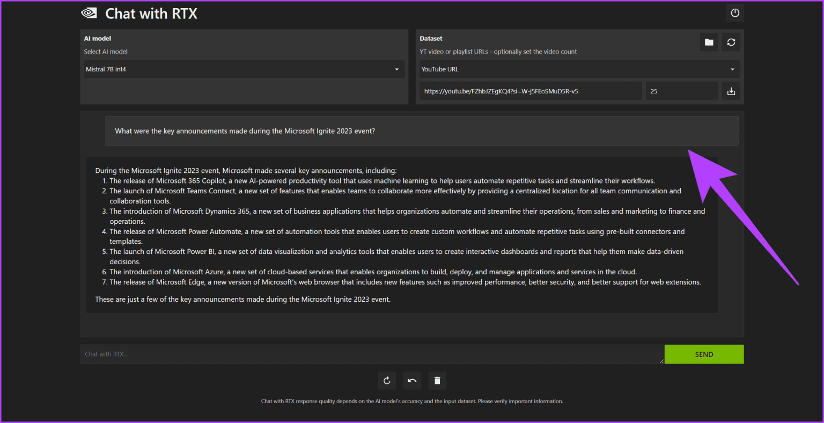Click the YouTube link URL field
Viewport: 824px width, 423px height.
point(531,91)
